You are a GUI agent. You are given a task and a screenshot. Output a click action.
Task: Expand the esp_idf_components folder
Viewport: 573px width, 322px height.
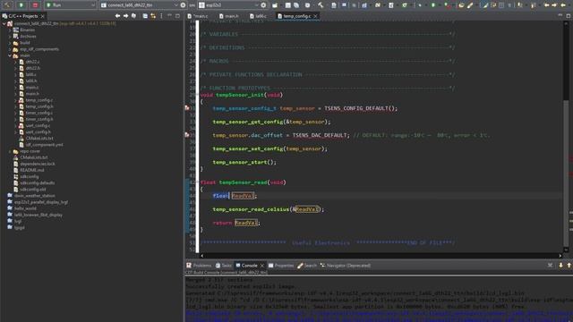coord(10,49)
